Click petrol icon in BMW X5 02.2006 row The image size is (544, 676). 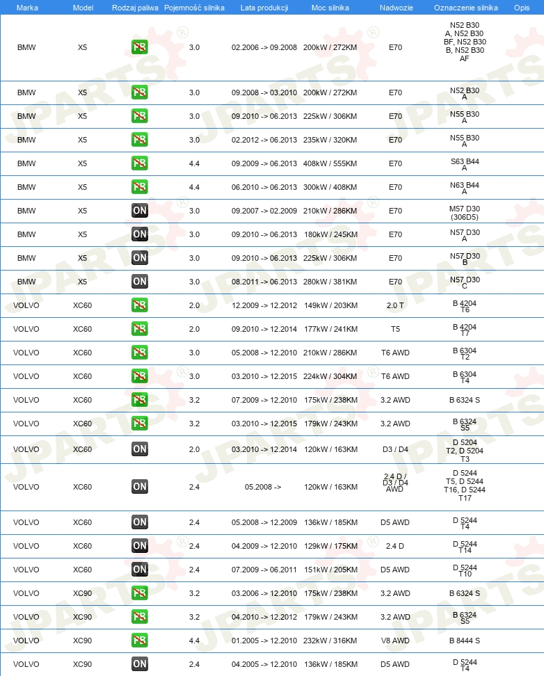point(139,47)
